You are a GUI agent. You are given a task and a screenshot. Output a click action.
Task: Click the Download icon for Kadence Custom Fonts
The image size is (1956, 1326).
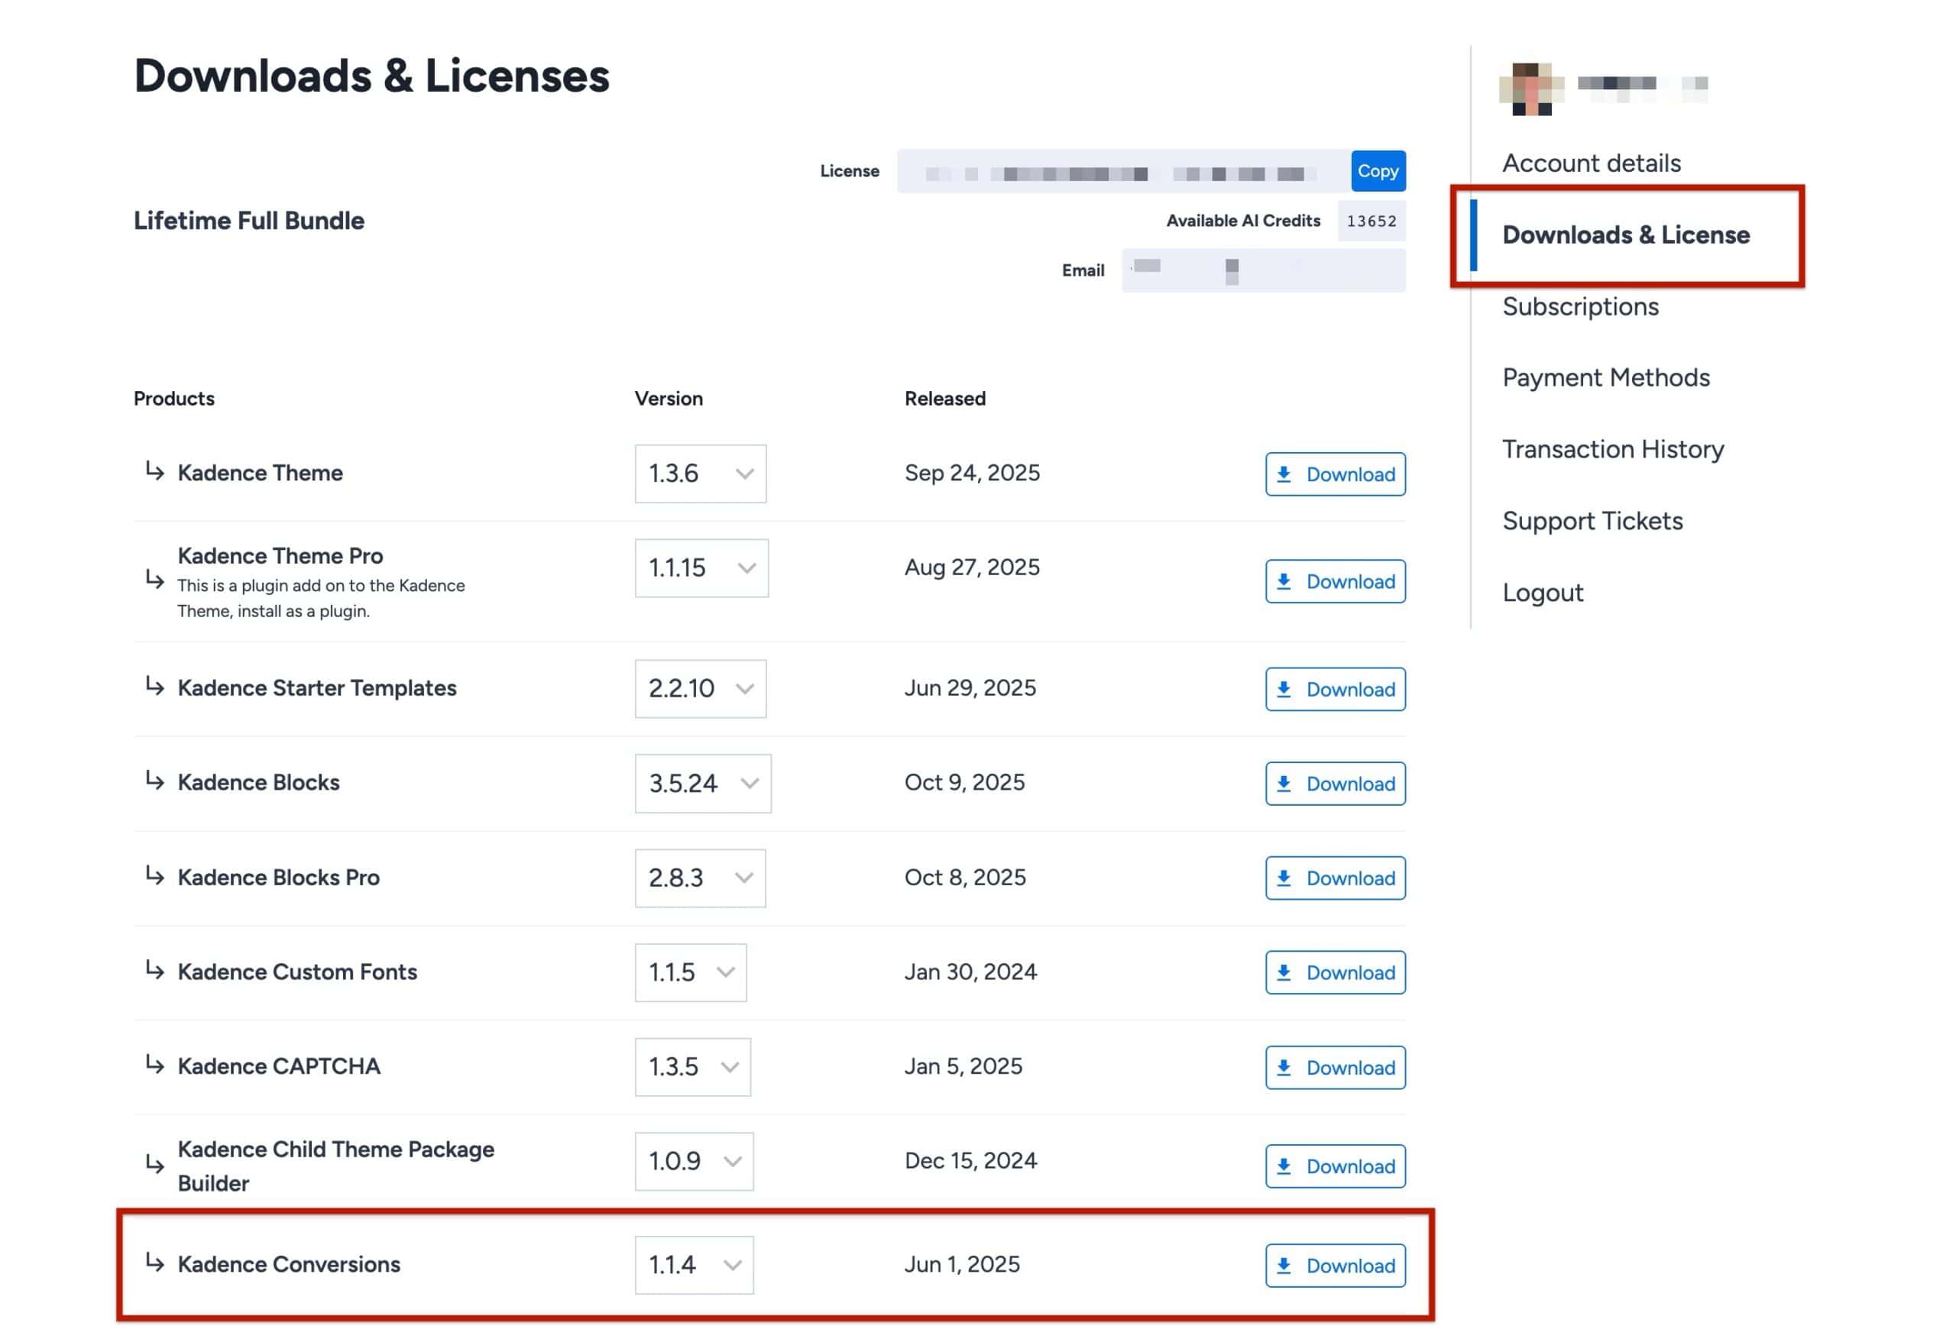tap(1285, 972)
